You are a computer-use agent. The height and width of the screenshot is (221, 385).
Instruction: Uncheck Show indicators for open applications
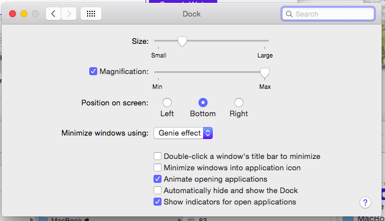(x=158, y=202)
